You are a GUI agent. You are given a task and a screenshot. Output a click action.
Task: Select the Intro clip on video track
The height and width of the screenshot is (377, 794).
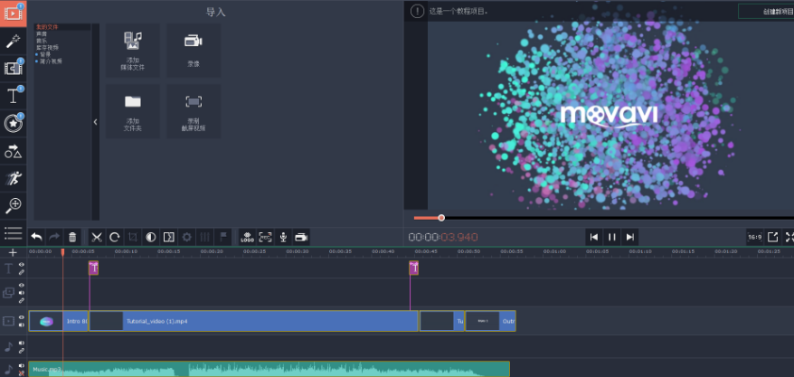click(x=58, y=321)
